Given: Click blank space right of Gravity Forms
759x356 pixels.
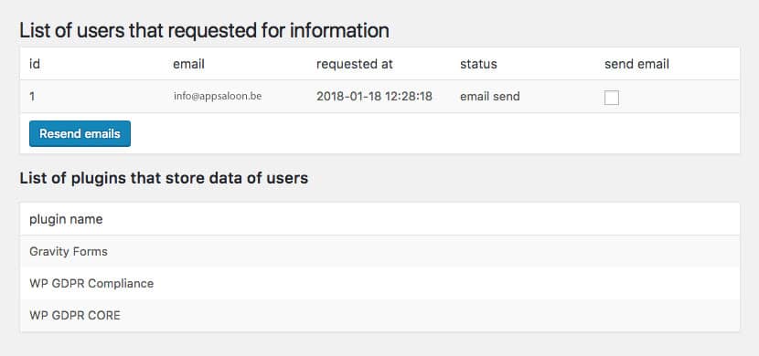Looking at the screenshot, I should [423, 252].
